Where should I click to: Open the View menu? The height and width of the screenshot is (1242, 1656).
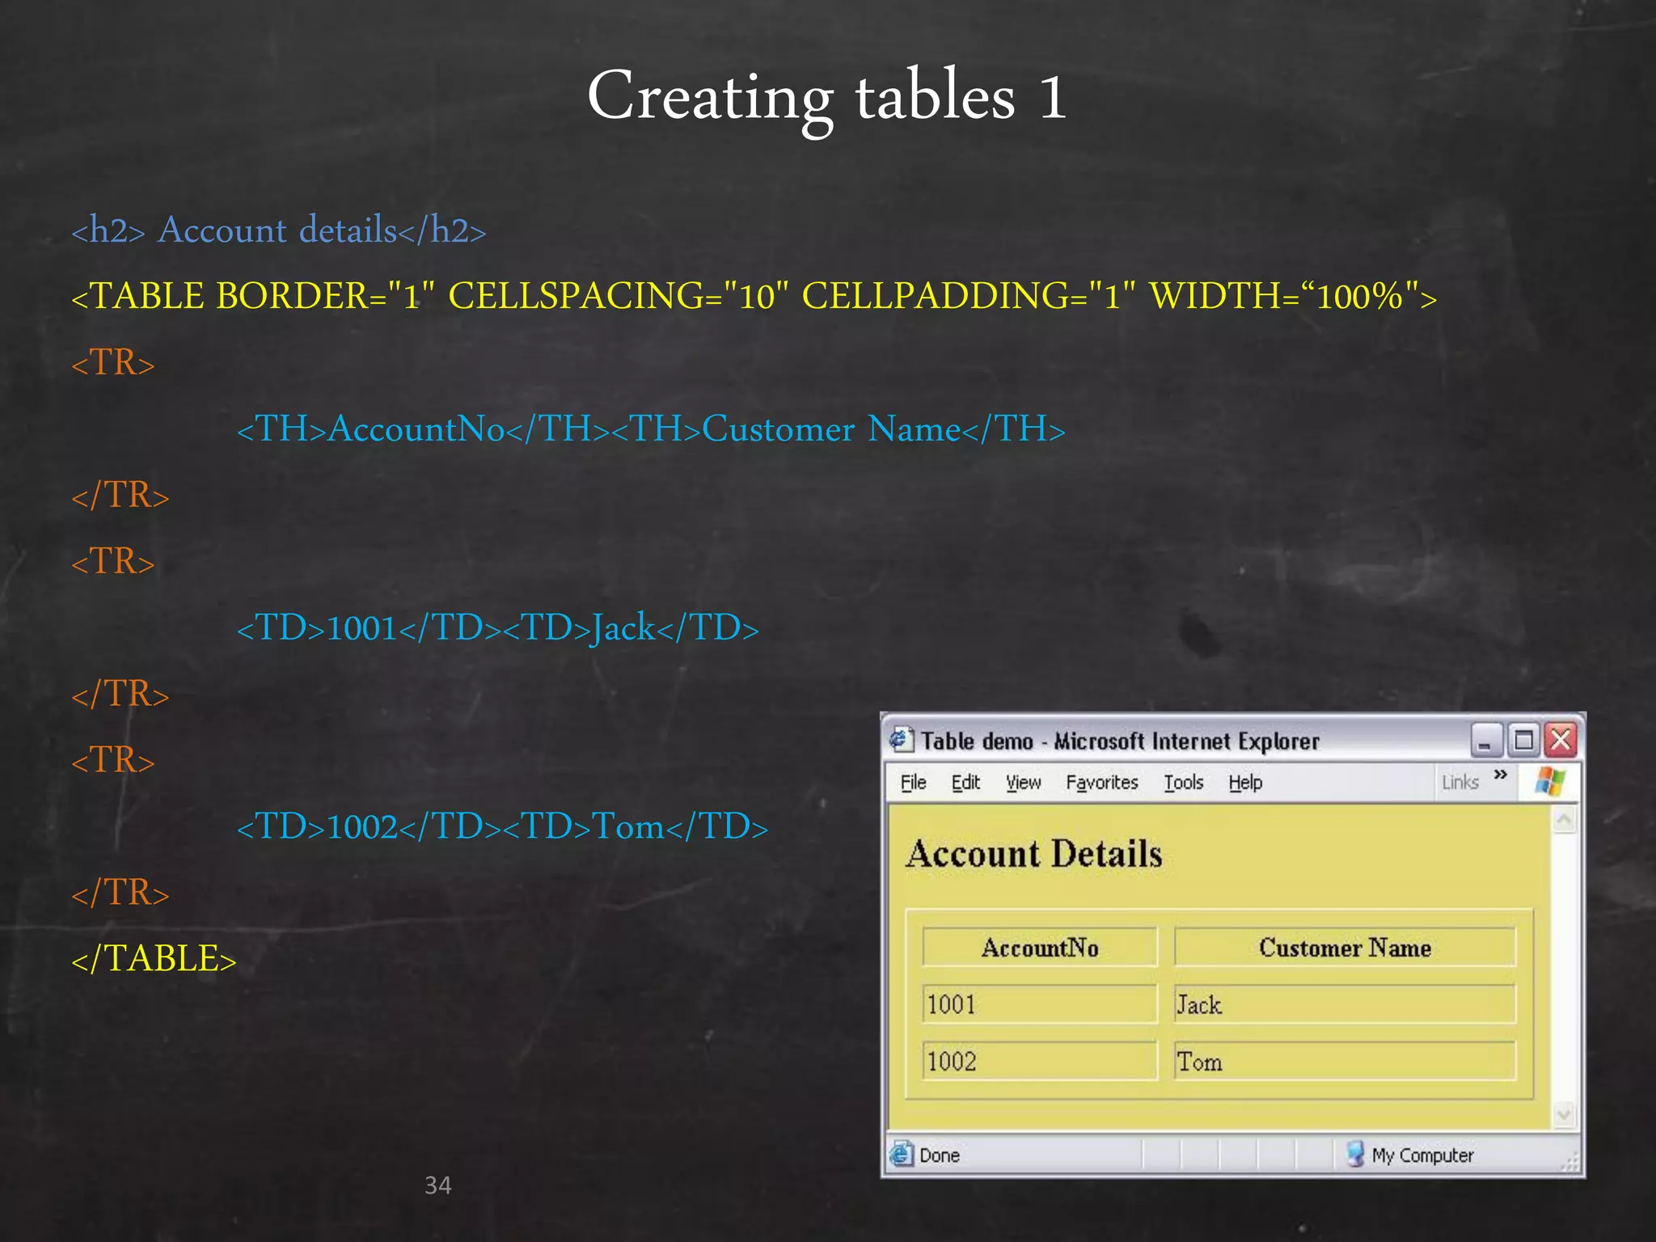click(x=1023, y=783)
